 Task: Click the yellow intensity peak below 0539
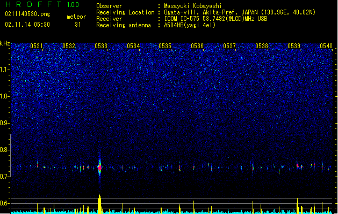298,206
